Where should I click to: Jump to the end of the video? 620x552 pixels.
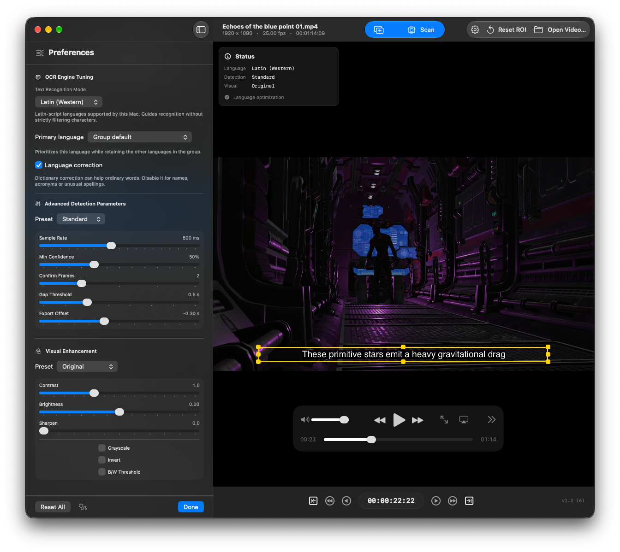tap(469, 501)
